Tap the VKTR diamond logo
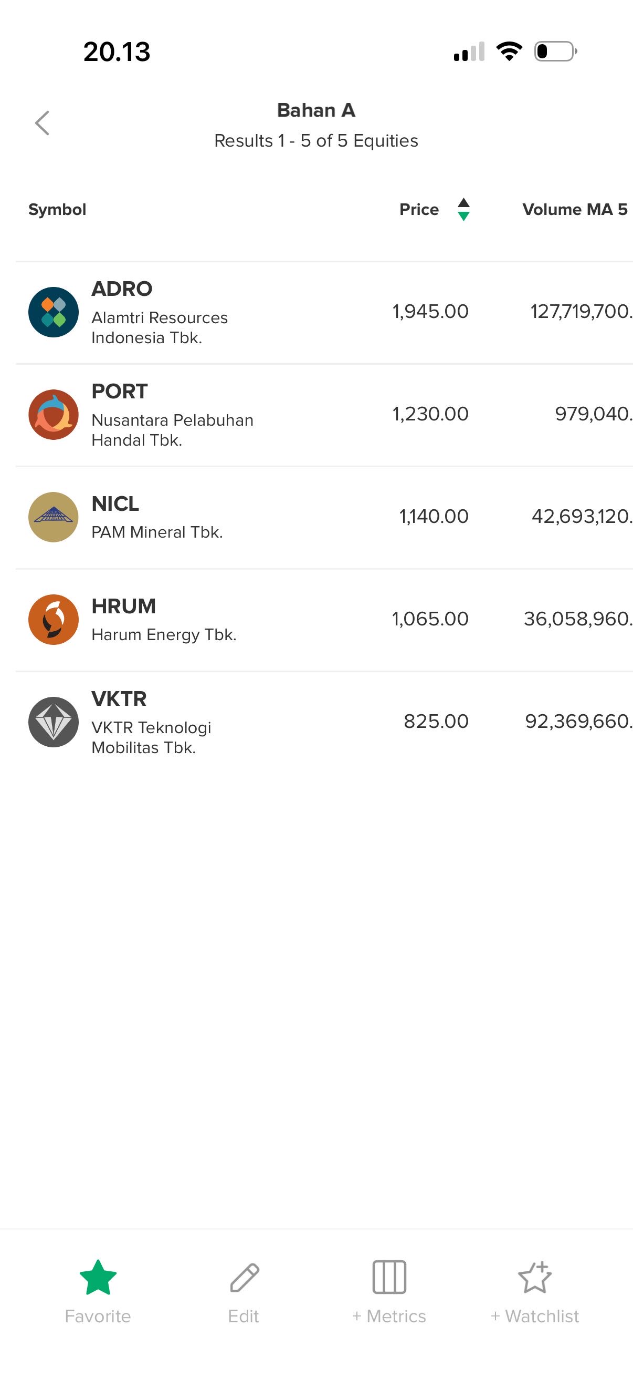The width and height of the screenshot is (633, 1378). [x=54, y=722]
